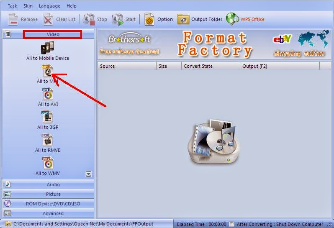This screenshot has height=228, width=334.
Task: Click the Output Folder label
Action: click(x=207, y=19)
